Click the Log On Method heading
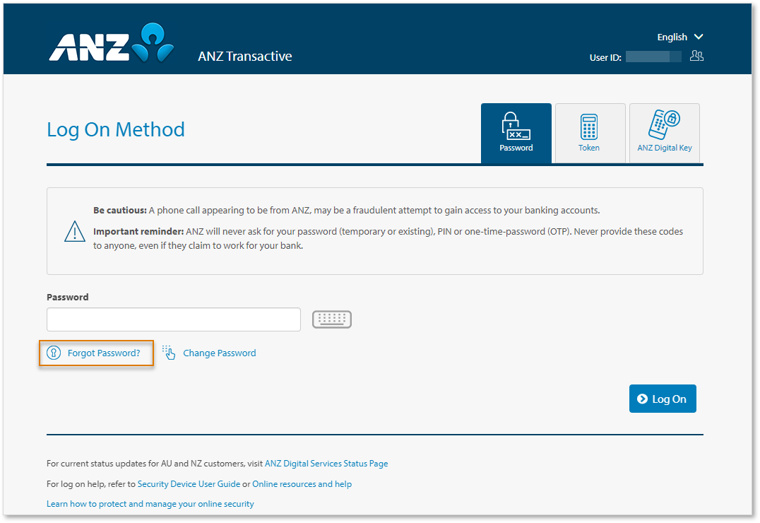760x523 pixels. (116, 129)
